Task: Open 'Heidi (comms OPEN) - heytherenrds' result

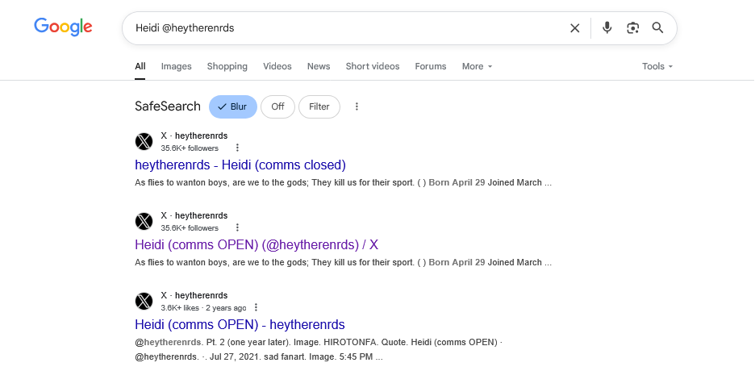Action: (x=240, y=325)
